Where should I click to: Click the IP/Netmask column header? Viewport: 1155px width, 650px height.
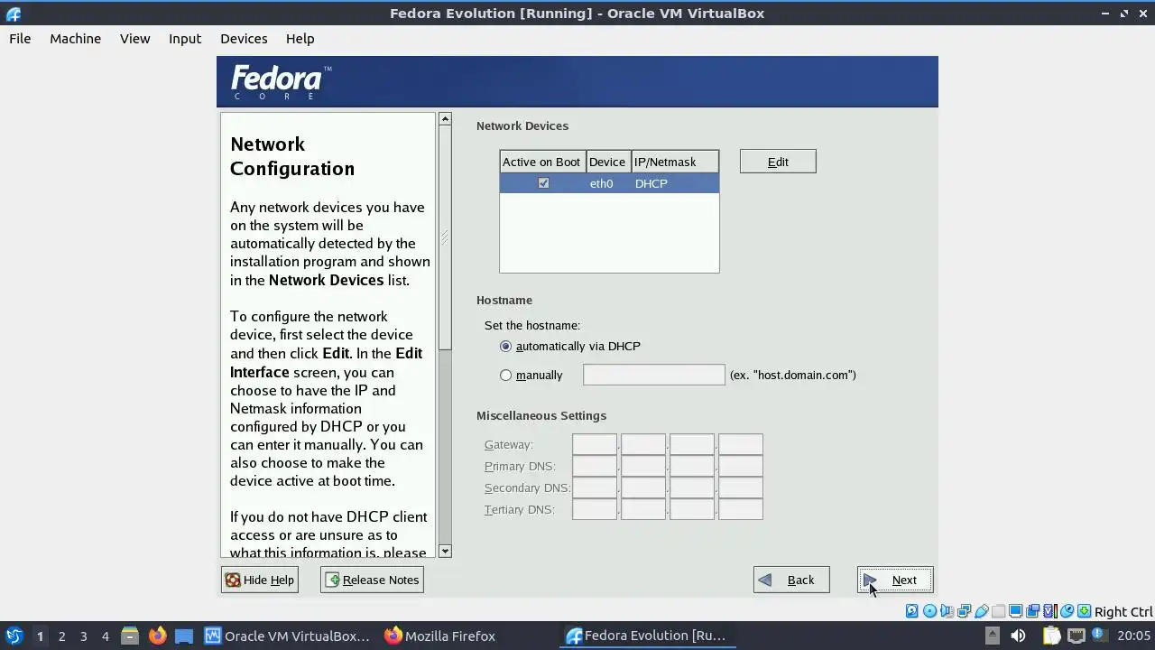point(675,162)
